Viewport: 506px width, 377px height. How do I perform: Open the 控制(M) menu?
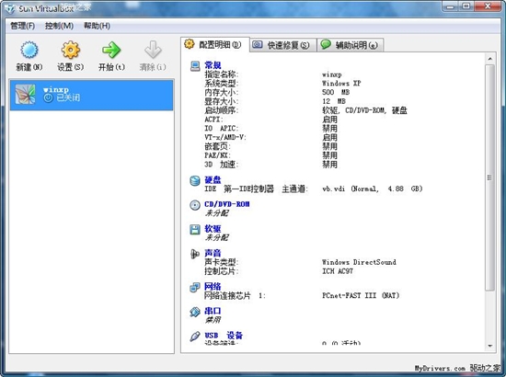click(59, 26)
